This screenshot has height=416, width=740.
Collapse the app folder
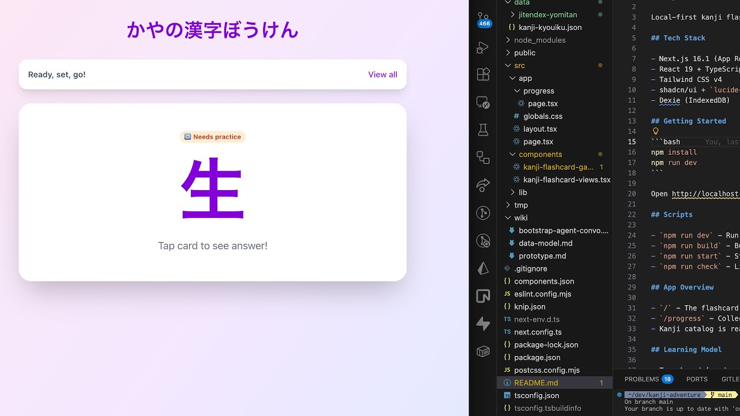(512, 78)
